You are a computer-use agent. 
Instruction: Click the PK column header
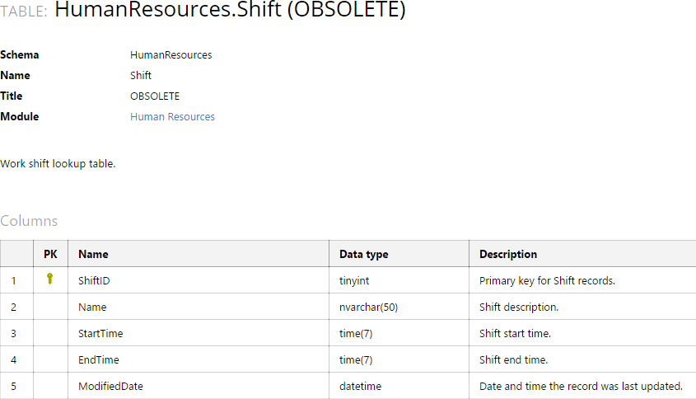pyautogui.click(x=50, y=254)
